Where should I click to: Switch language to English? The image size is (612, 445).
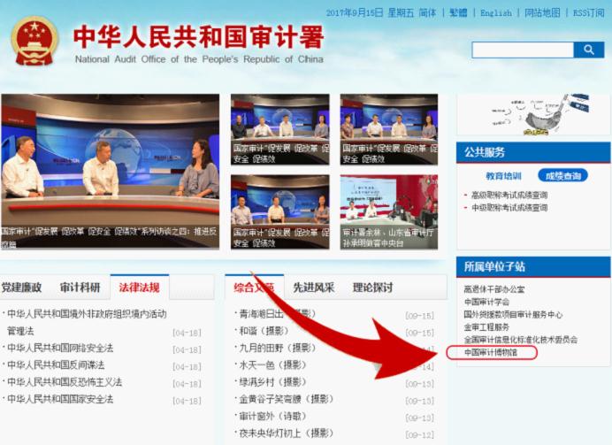(x=496, y=13)
